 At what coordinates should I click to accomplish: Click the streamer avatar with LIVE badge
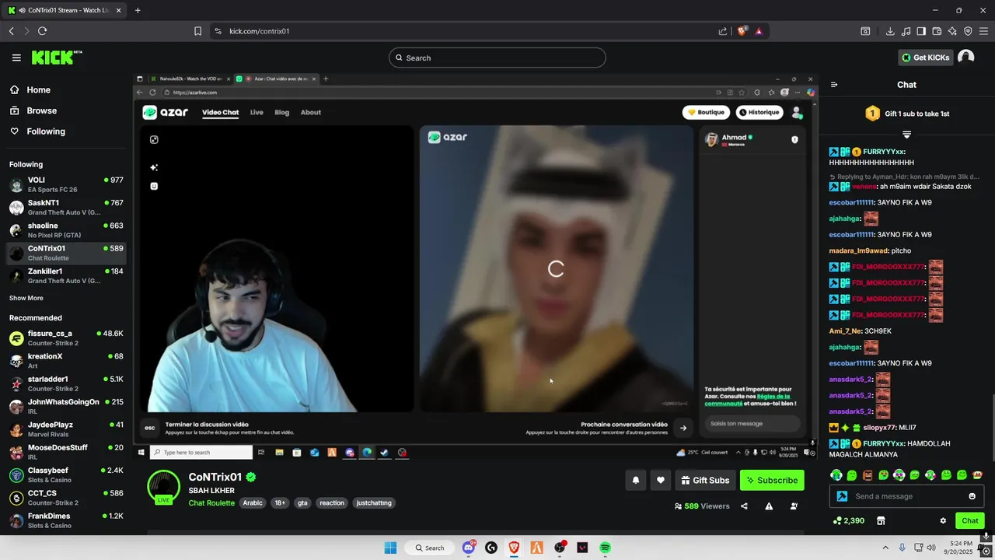point(163,487)
